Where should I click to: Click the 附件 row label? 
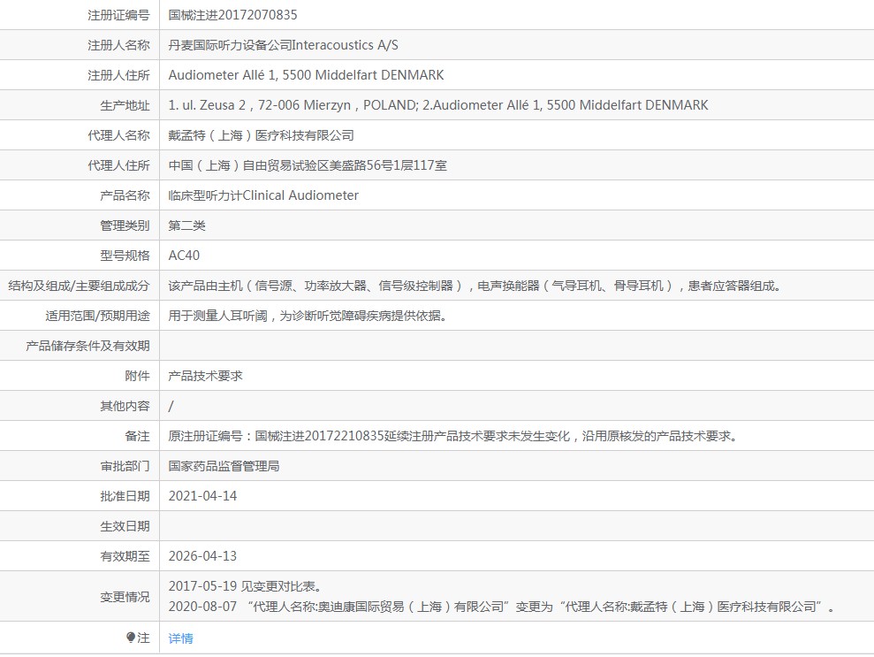(x=137, y=376)
